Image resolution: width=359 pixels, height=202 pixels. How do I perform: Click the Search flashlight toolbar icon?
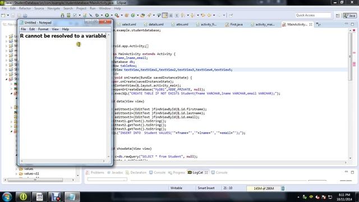(149, 15)
